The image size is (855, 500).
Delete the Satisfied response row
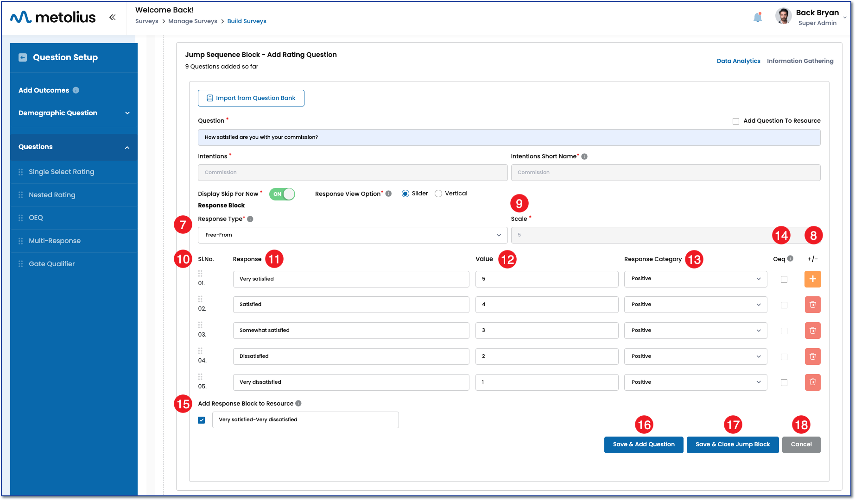[x=812, y=305]
